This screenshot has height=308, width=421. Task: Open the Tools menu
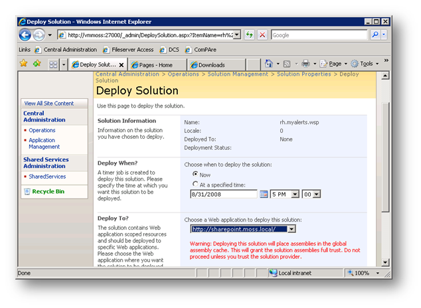point(365,64)
